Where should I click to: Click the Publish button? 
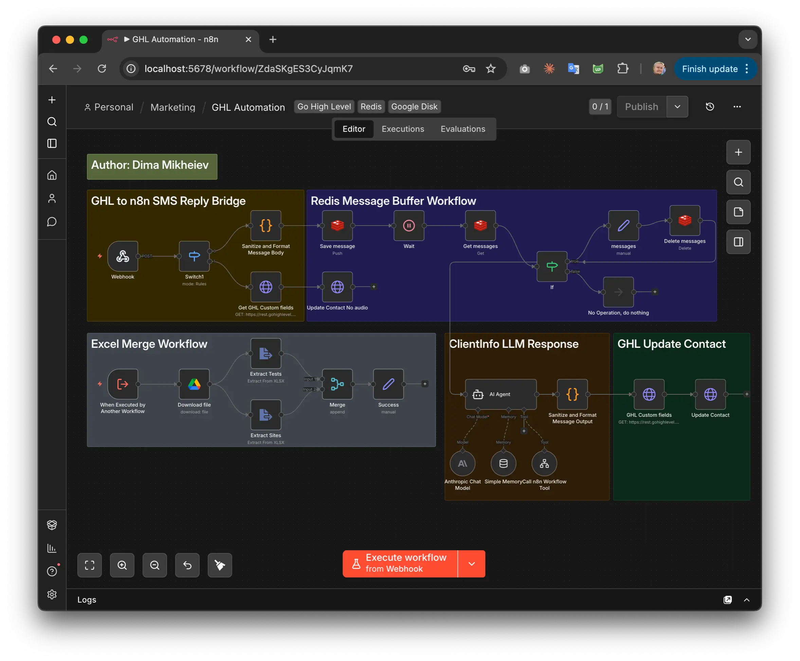642,107
